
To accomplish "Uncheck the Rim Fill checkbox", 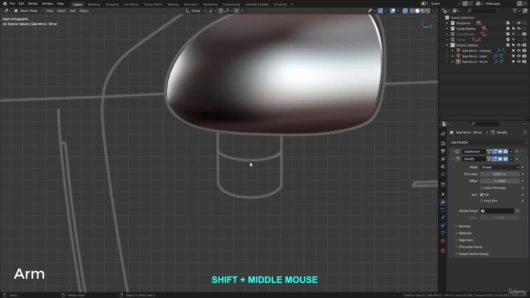I will pos(482,195).
